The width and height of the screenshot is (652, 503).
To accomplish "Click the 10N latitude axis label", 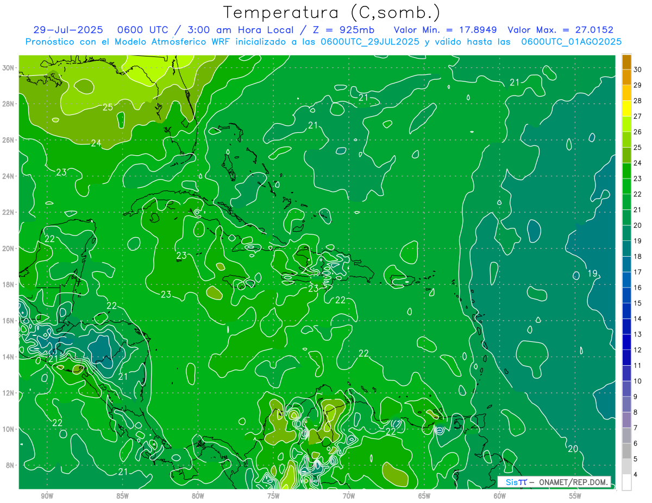I will 9,429.
